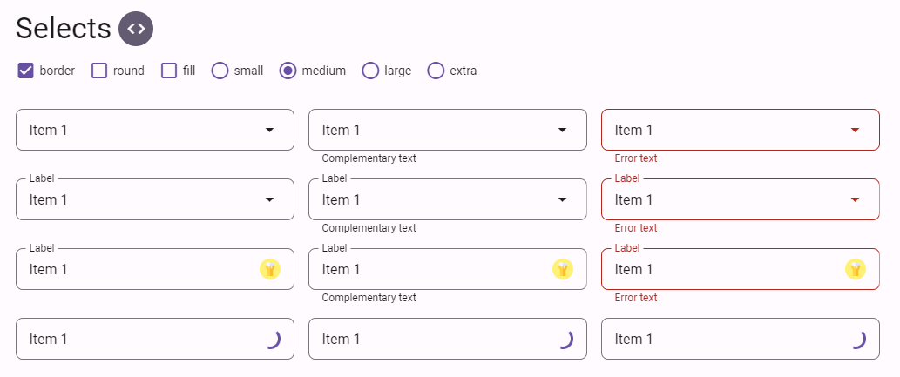Viewport: 900px width, 377px height.
Task: Click red arrow in unlabeled Error text select
Action: (x=855, y=131)
